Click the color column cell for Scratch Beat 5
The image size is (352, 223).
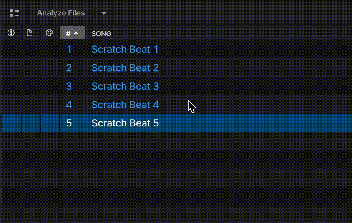[49, 123]
